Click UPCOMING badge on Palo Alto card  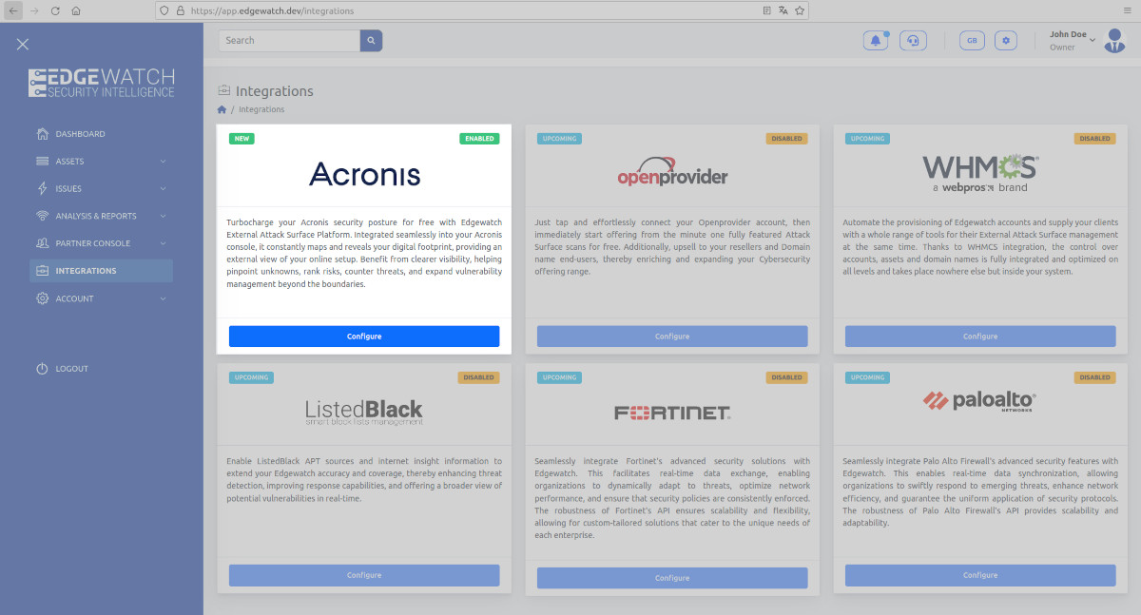[867, 377]
